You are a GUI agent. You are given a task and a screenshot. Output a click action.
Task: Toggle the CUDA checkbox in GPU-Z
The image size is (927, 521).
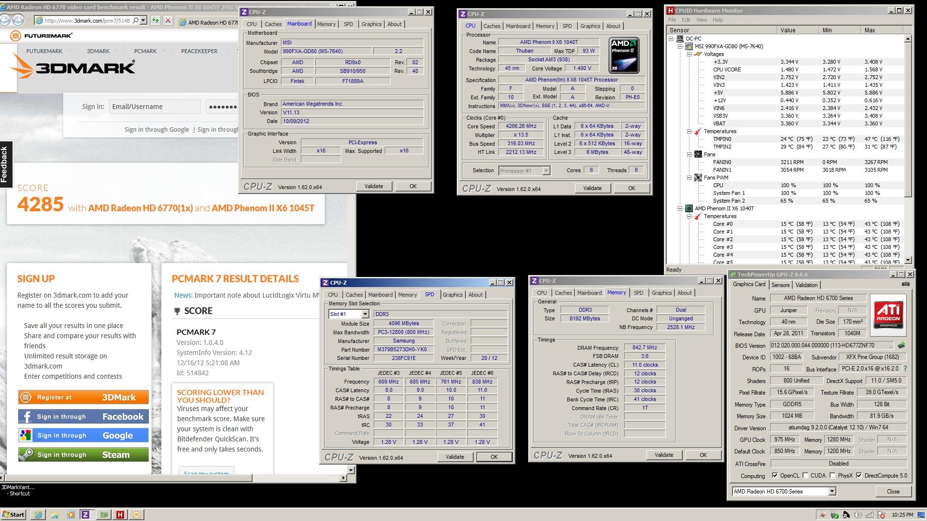[805, 476]
